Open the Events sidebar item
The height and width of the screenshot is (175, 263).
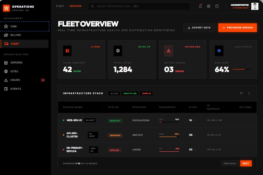click(25, 89)
